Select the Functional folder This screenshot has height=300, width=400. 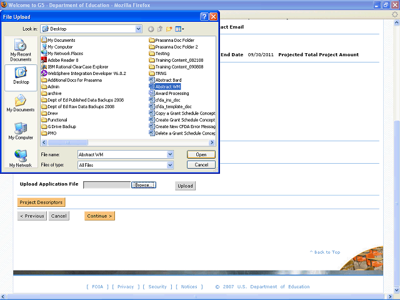[54, 120]
